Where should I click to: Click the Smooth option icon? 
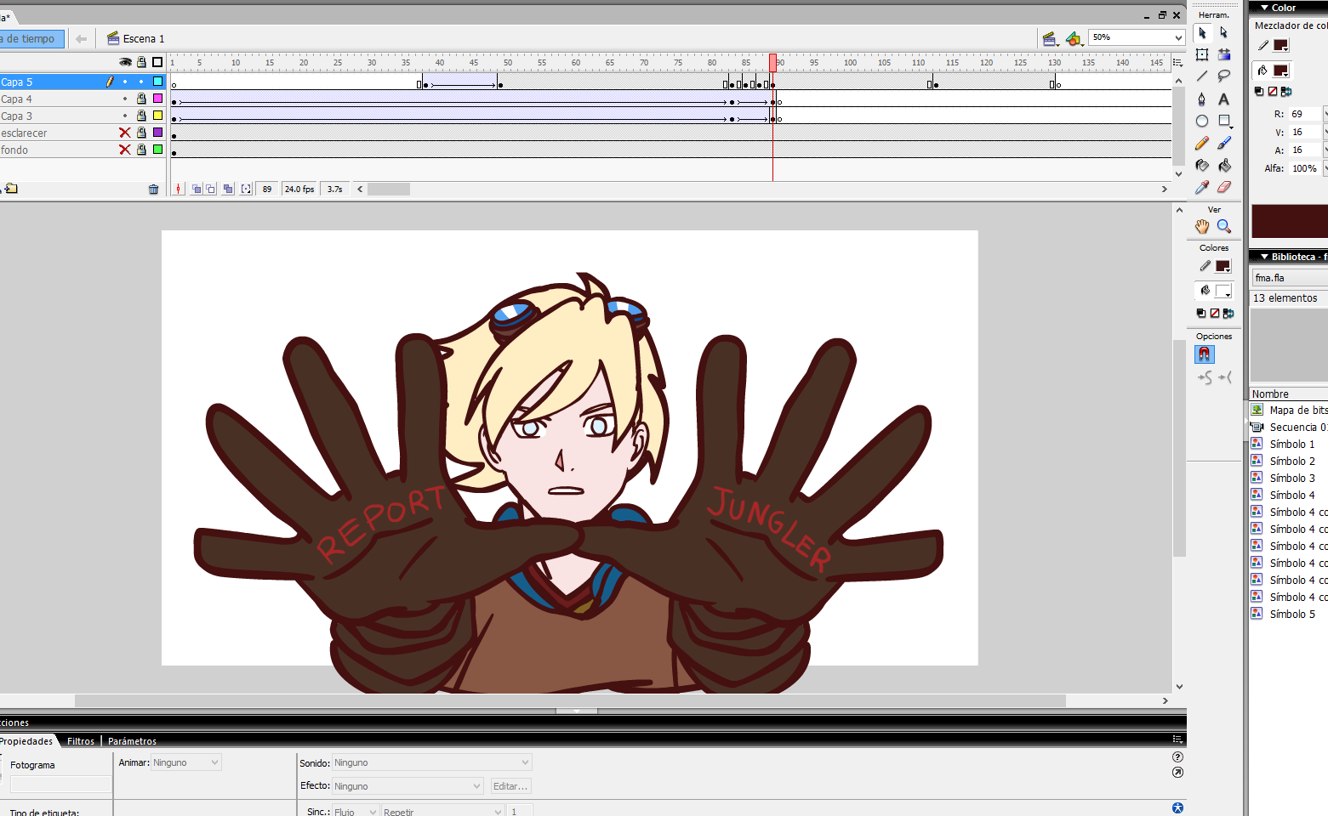click(x=1205, y=377)
